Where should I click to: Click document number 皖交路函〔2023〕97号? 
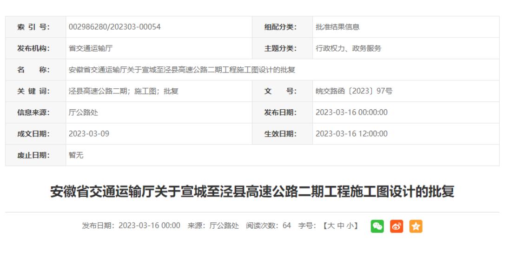tap(354, 91)
